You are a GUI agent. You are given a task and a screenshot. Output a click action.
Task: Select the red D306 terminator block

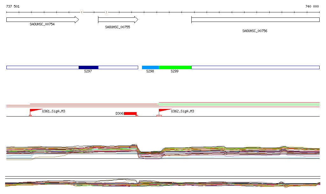[x=130, y=113]
